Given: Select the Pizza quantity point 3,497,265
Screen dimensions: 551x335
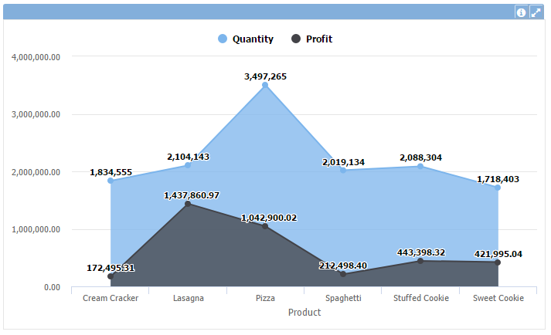Looking at the screenshot, I should click(x=265, y=86).
